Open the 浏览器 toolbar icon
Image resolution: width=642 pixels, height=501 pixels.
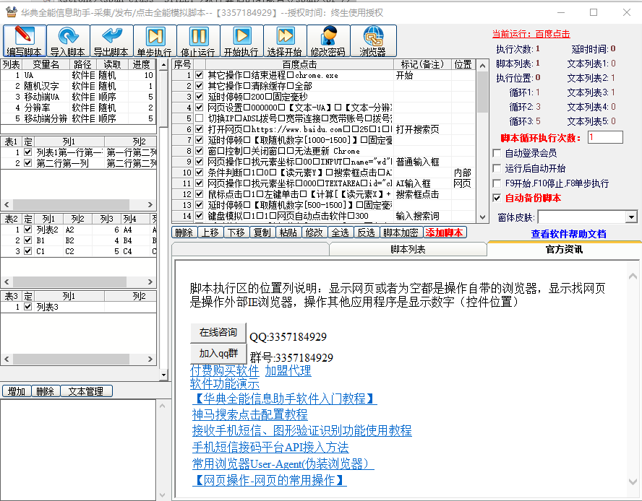point(373,41)
